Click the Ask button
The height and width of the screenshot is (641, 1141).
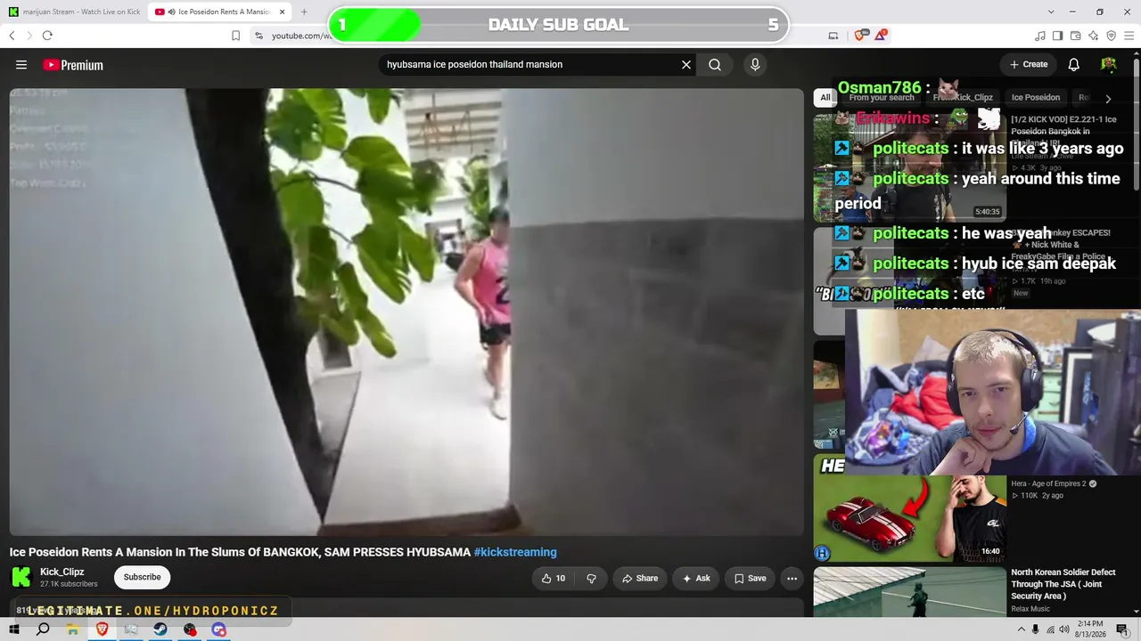(x=696, y=578)
